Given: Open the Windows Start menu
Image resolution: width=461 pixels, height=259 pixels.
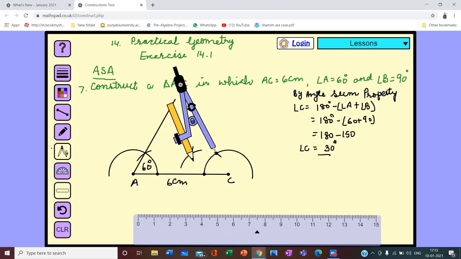Looking at the screenshot, I should pos(7,253).
